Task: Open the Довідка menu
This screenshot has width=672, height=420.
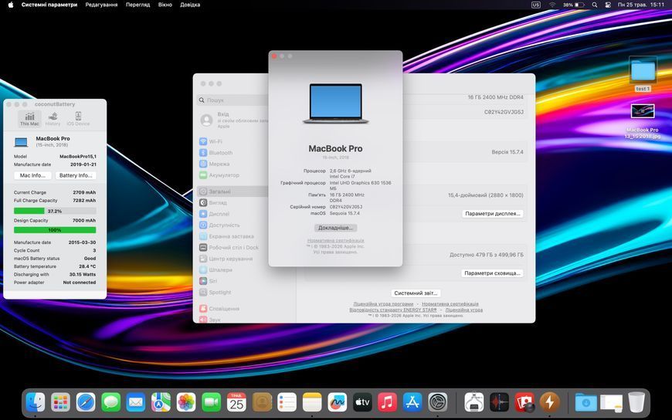Action: click(x=190, y=5)
